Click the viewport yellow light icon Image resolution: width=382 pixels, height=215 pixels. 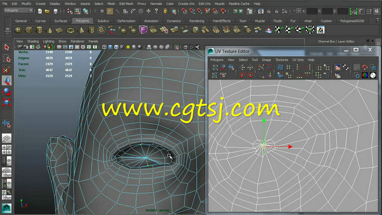(x=128, y=47)
